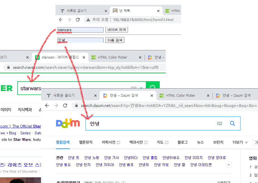Focus the starwars text field in the form

pos(80,30)
